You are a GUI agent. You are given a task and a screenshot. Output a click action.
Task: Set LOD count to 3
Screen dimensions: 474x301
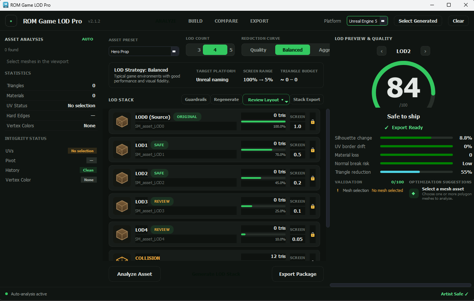tap(199, 50)
